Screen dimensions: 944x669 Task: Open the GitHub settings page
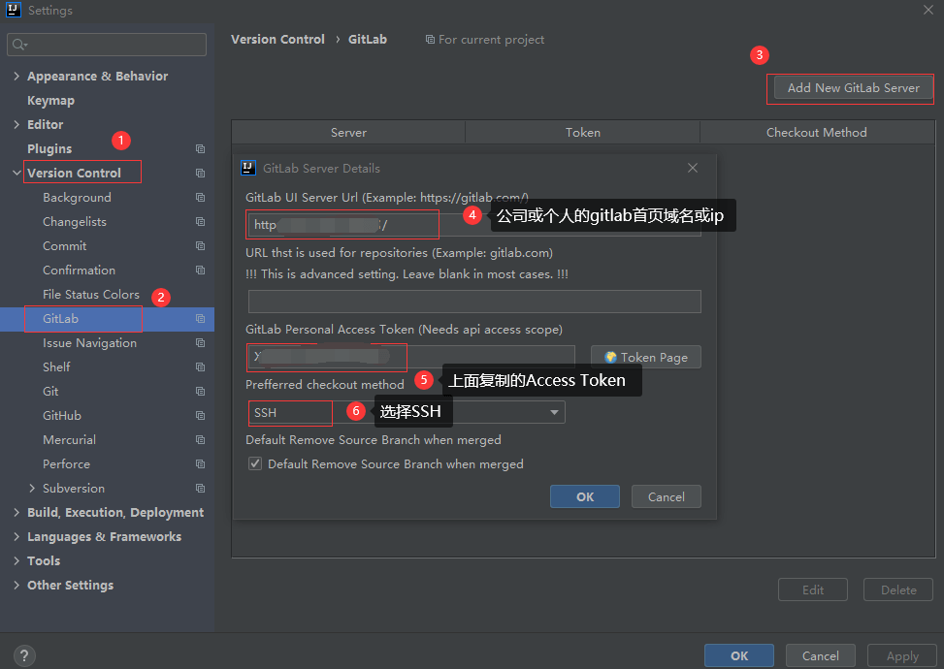(62, 416)
